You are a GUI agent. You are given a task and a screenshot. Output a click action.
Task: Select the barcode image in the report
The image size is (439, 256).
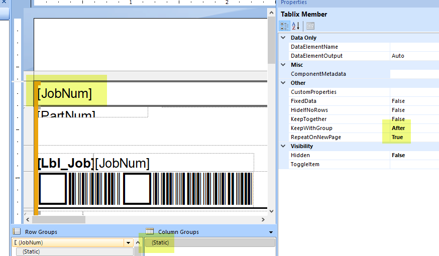tap(146, 189)
